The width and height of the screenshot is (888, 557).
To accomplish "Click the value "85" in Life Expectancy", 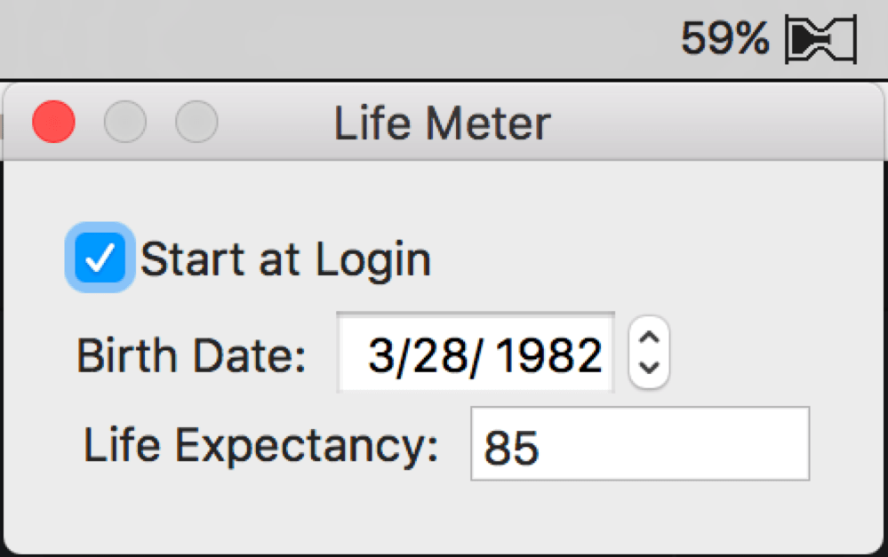I will (x=511, y=449).
